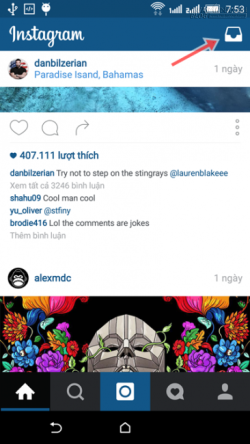This screenshot has height=444, width=250.
Task: Tap the comment bubble icon
Action: (x=50, y=128)
